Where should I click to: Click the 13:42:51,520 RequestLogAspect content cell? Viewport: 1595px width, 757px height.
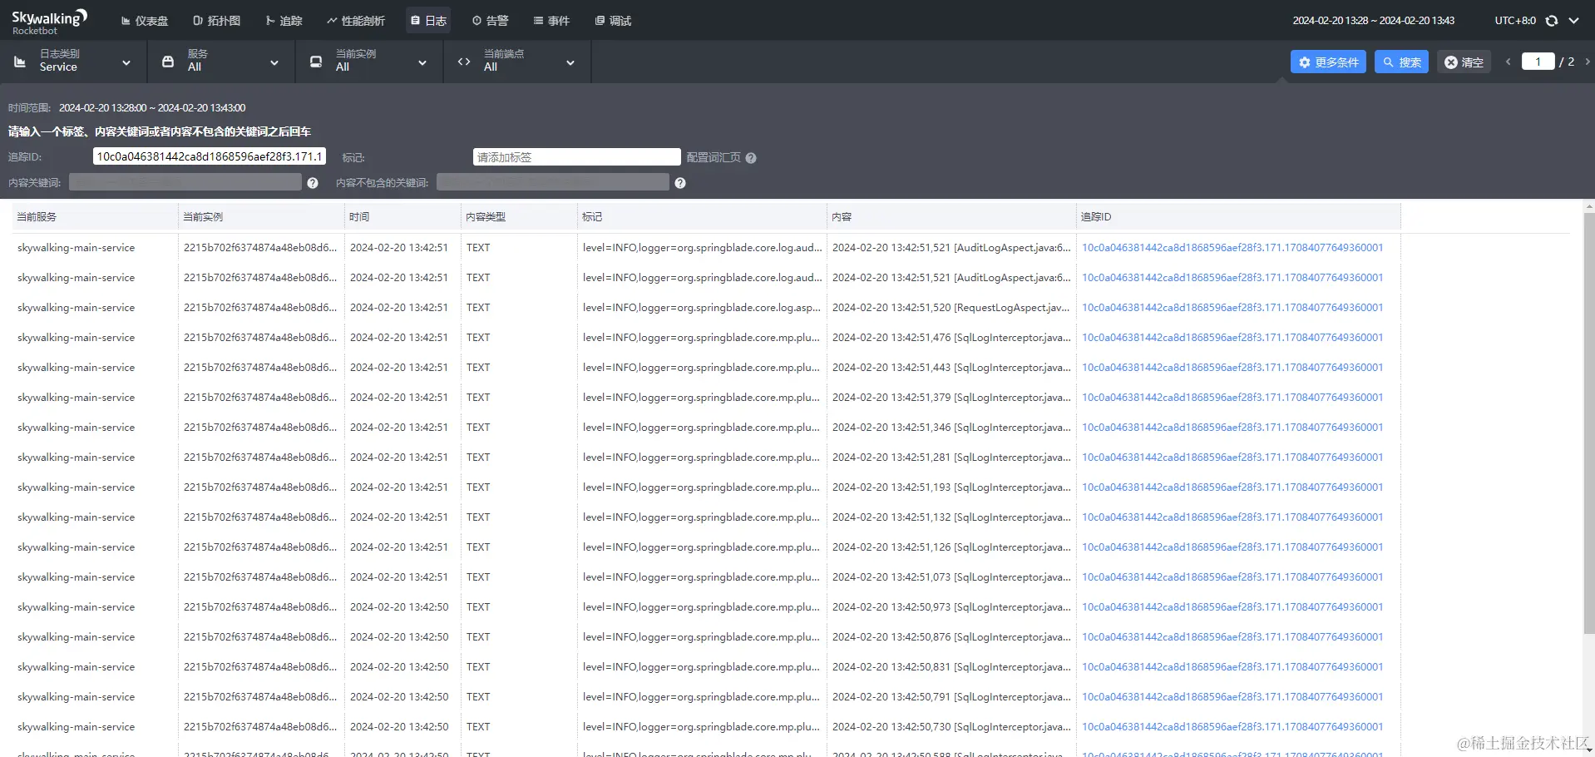point(951,308)
